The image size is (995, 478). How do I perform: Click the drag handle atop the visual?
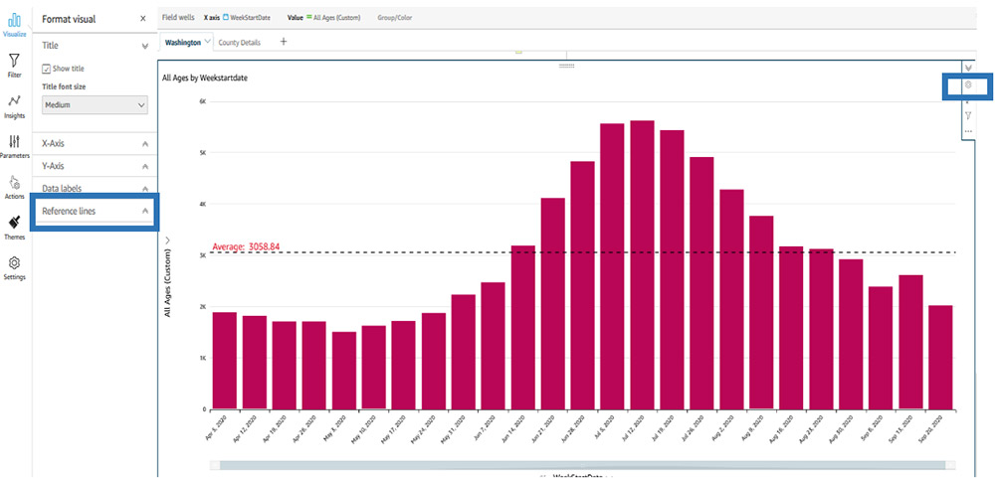tap(566, 66)
